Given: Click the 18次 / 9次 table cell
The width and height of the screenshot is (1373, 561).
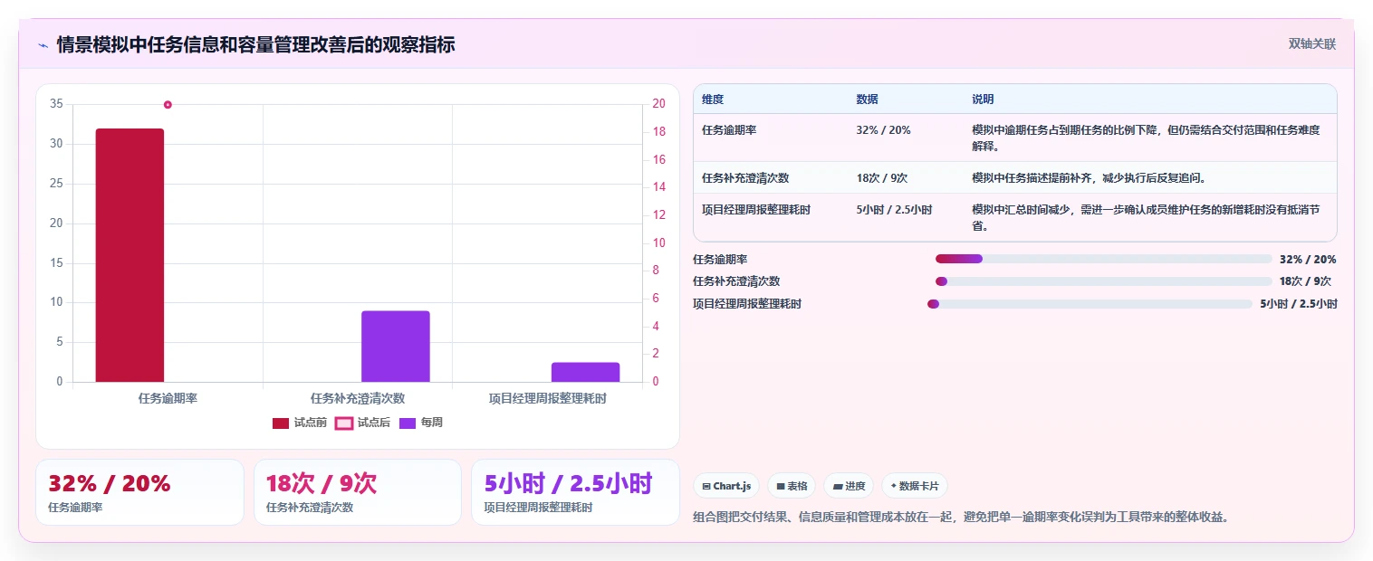Looking at the screenshot, I should coord(881,177).
